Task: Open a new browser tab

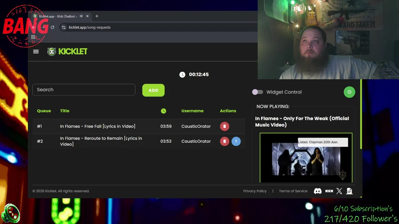Action: 97,16
